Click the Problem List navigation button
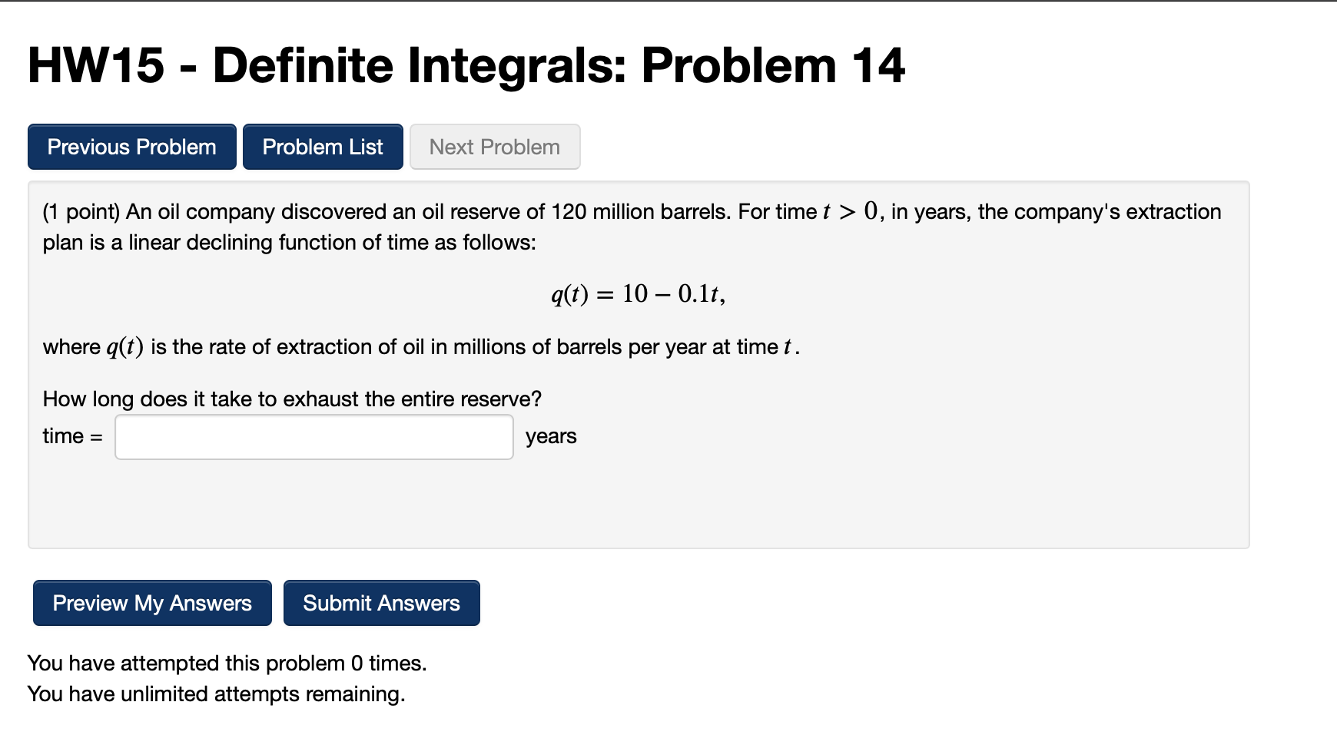1337x745 pixels. tap(322, 146)
